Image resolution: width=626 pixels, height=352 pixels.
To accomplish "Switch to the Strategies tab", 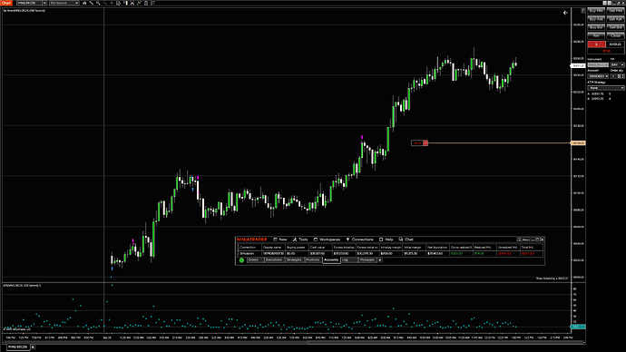I will tap(294, 259).
